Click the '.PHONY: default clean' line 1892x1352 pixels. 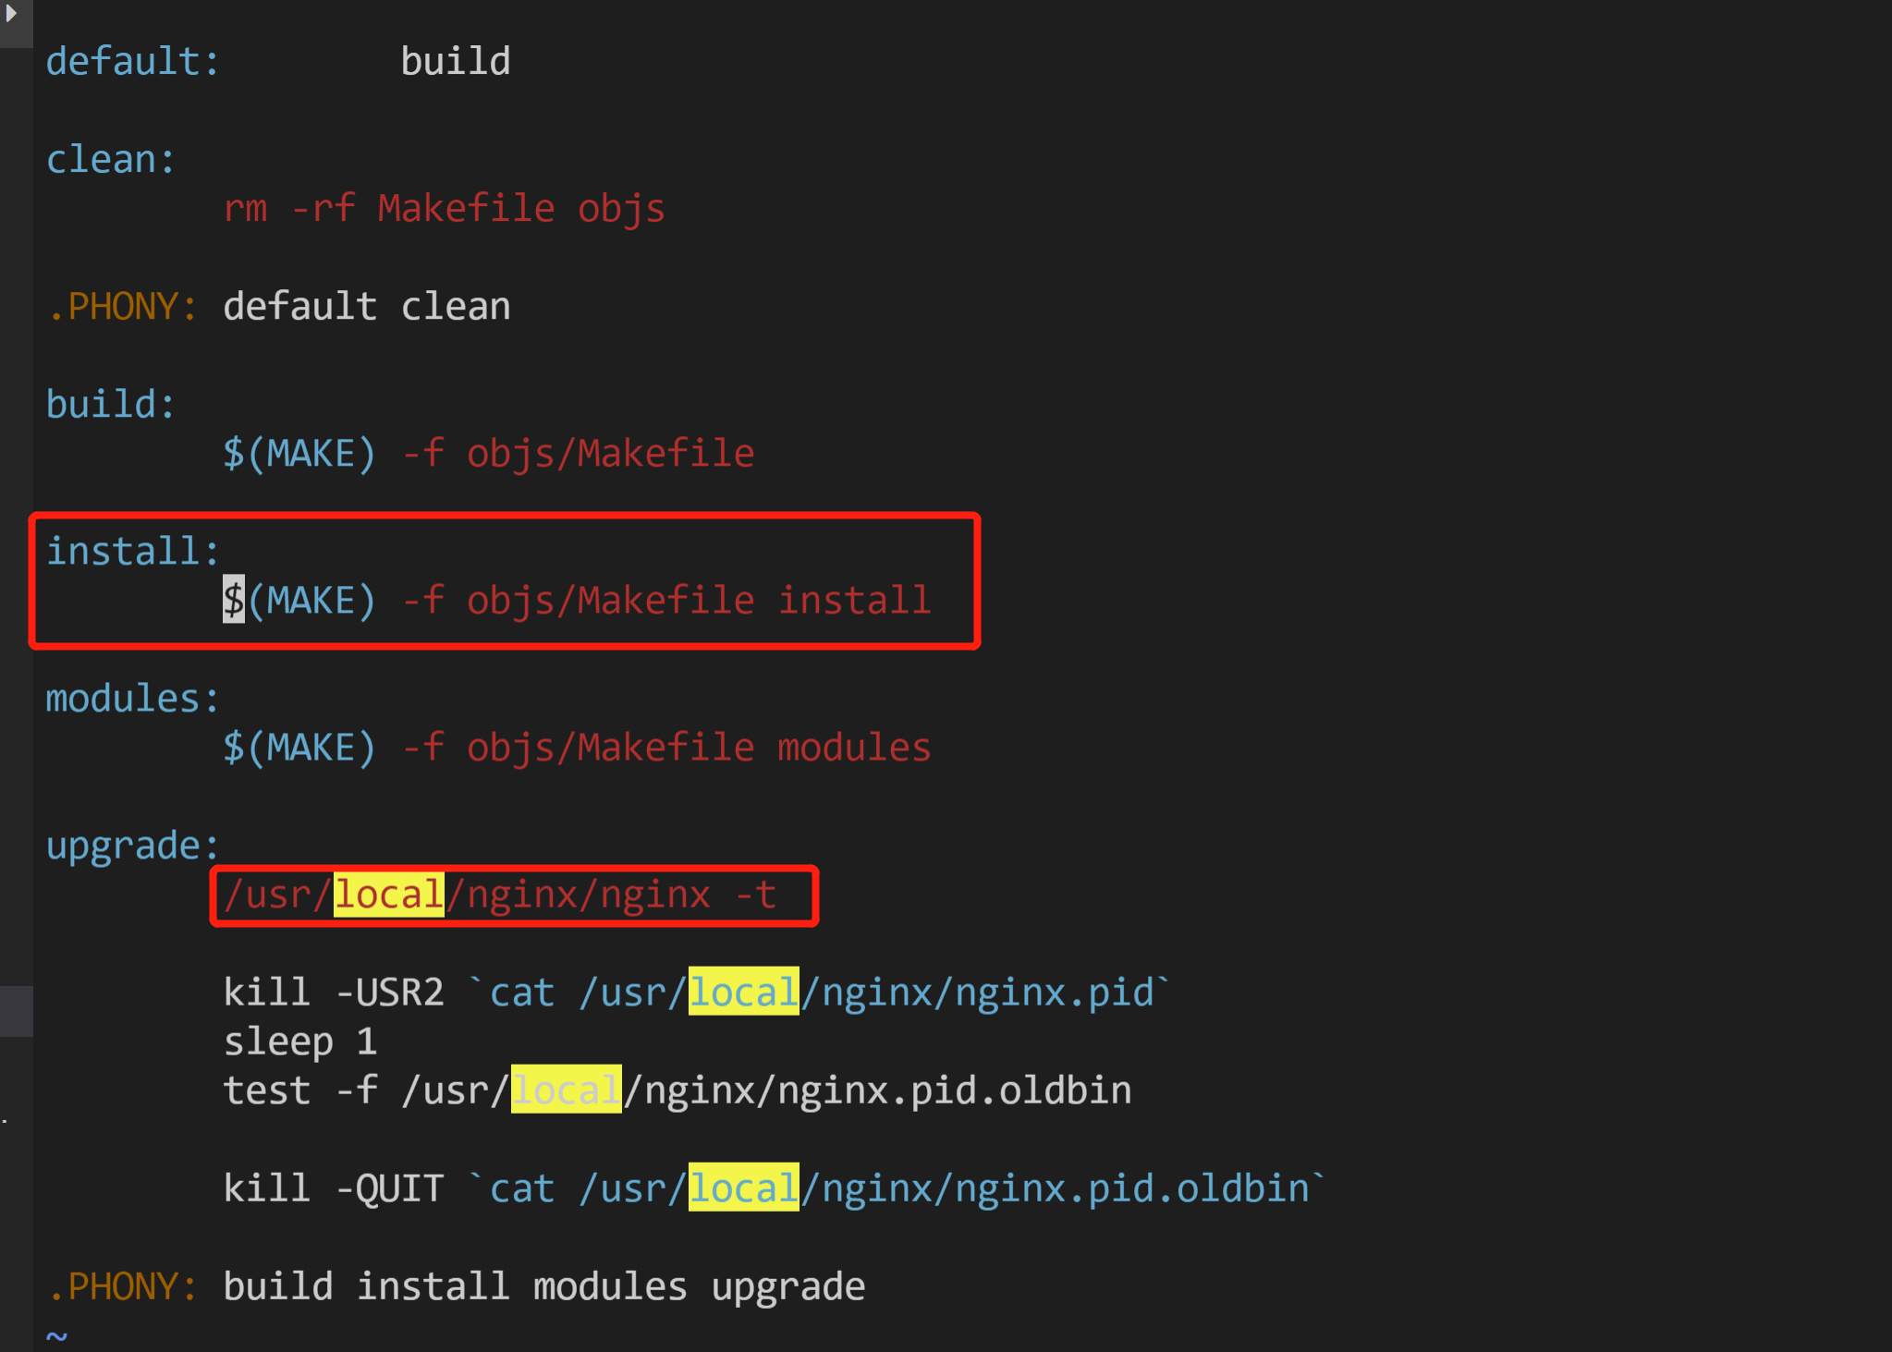point(279,307)
